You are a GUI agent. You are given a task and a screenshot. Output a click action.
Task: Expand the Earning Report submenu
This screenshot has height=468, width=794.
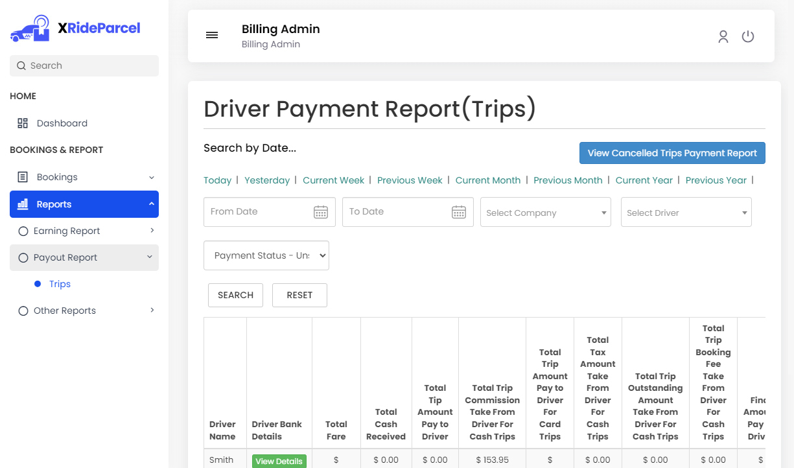(x=152, y=231)
